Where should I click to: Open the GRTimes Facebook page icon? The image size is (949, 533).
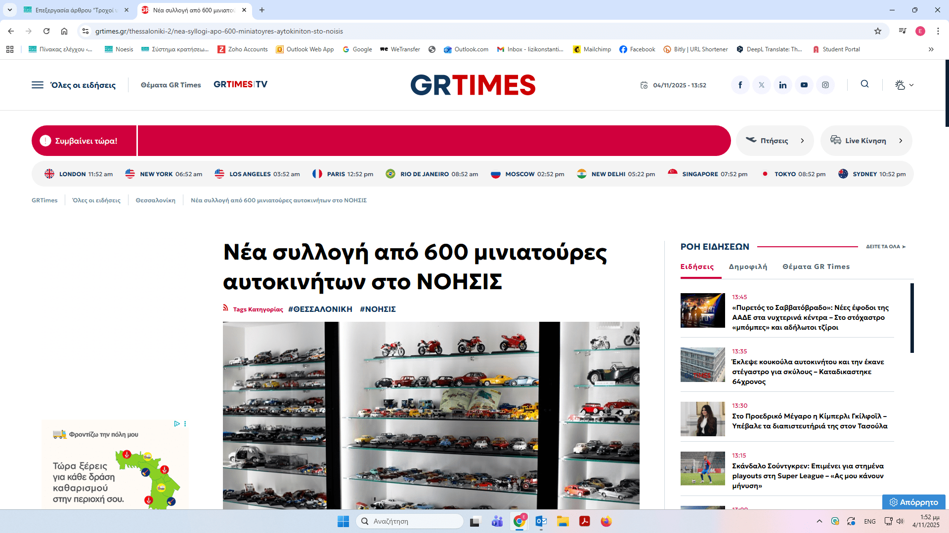740,85
